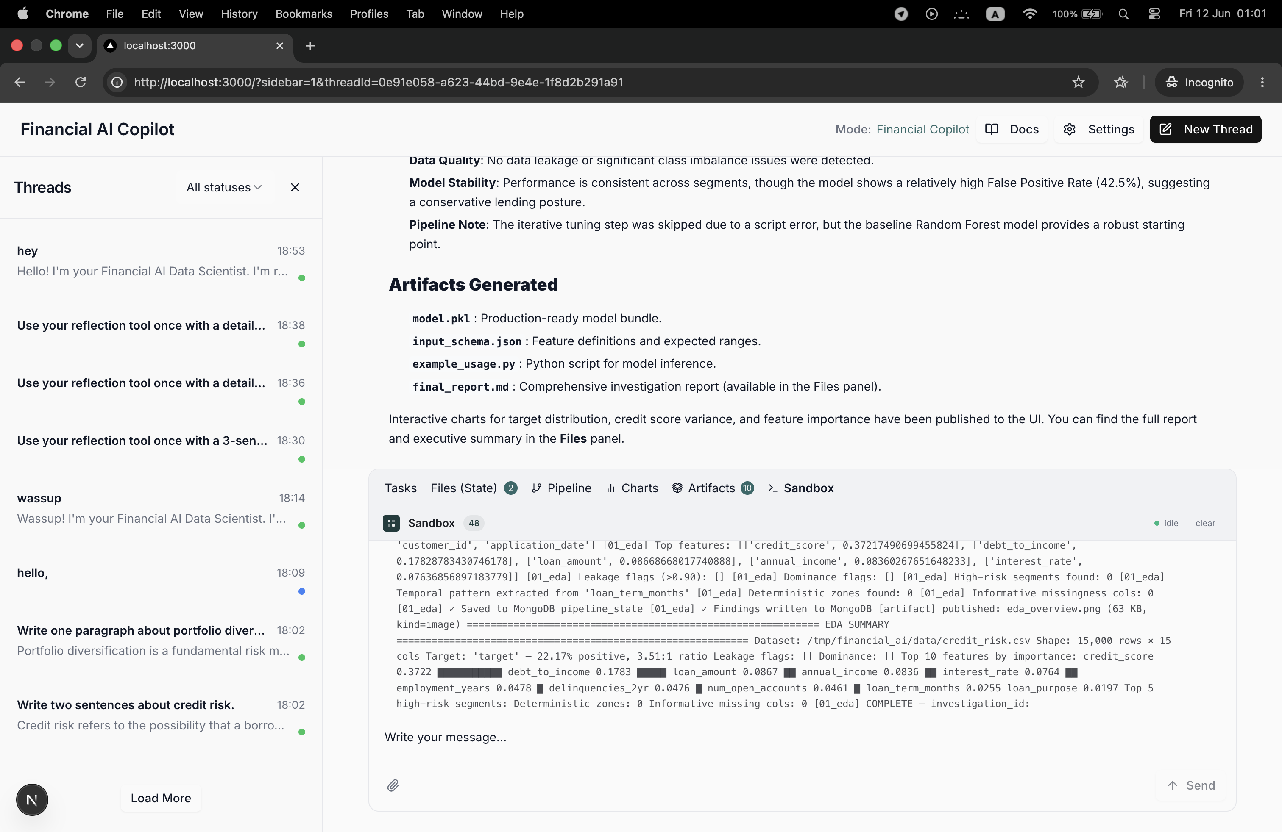Open macOS Control Center

point(1154,14)
